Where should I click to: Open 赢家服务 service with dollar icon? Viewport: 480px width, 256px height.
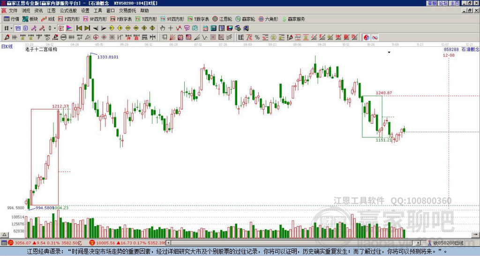pos(293,19)
